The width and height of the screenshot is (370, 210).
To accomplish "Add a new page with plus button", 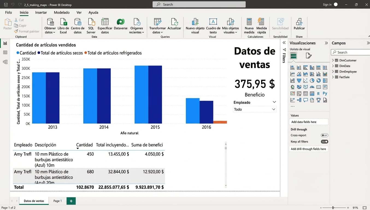I will 71,201.
